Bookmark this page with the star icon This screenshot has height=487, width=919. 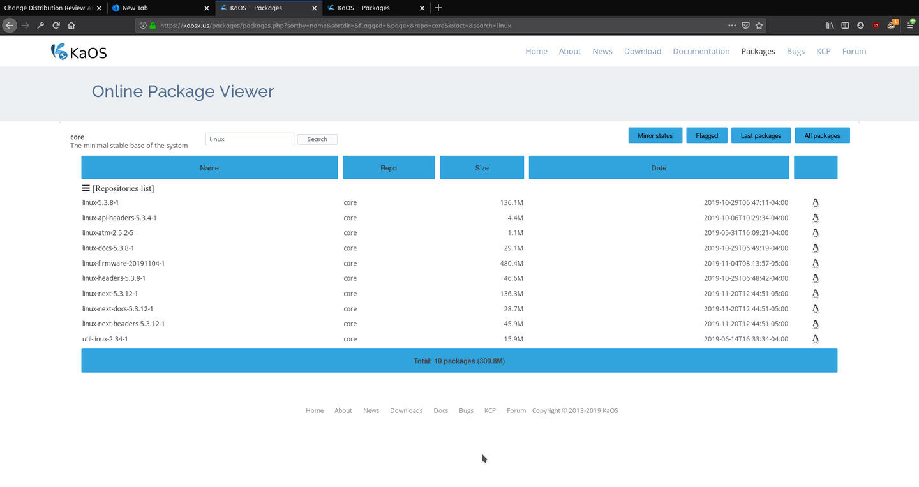[x=759, y=26]
